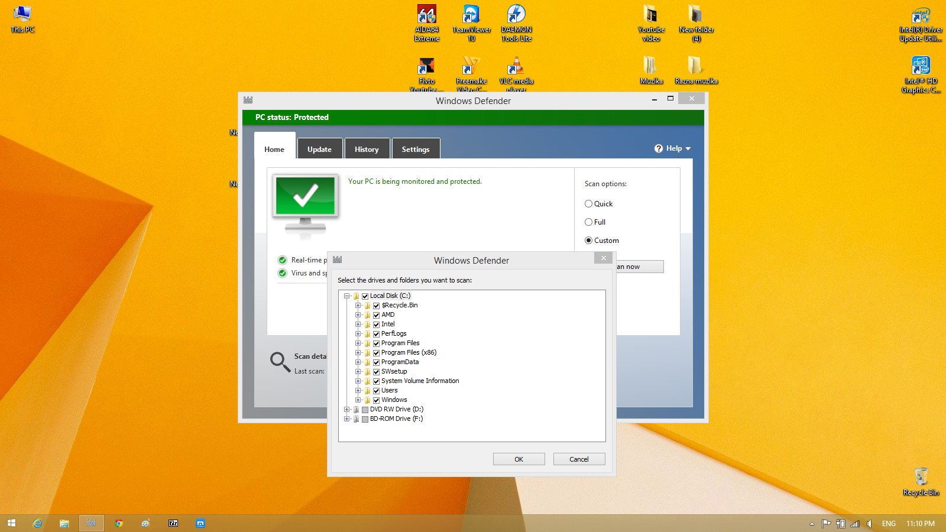The height and width of the screenshot is (532, 946).
Task: Select the Intel HD Graphics Control Panel icon
Action: 921,75
